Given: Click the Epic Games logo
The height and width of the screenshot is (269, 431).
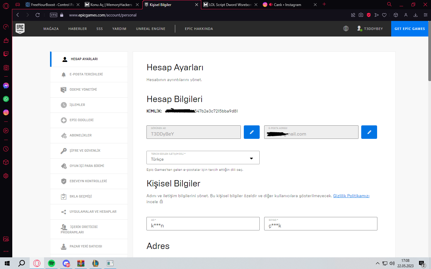Looking at the screenshot, I should point(20,28).
